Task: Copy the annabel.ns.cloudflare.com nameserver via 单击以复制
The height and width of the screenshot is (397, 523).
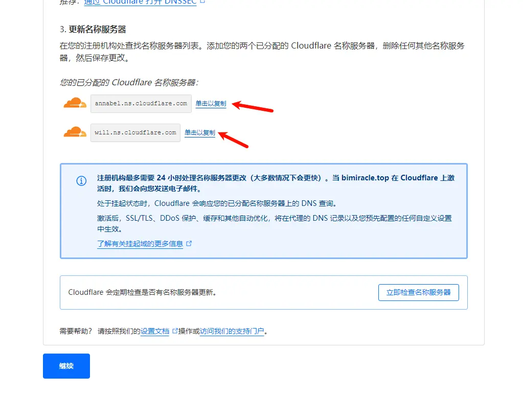Action: point(211,104)
